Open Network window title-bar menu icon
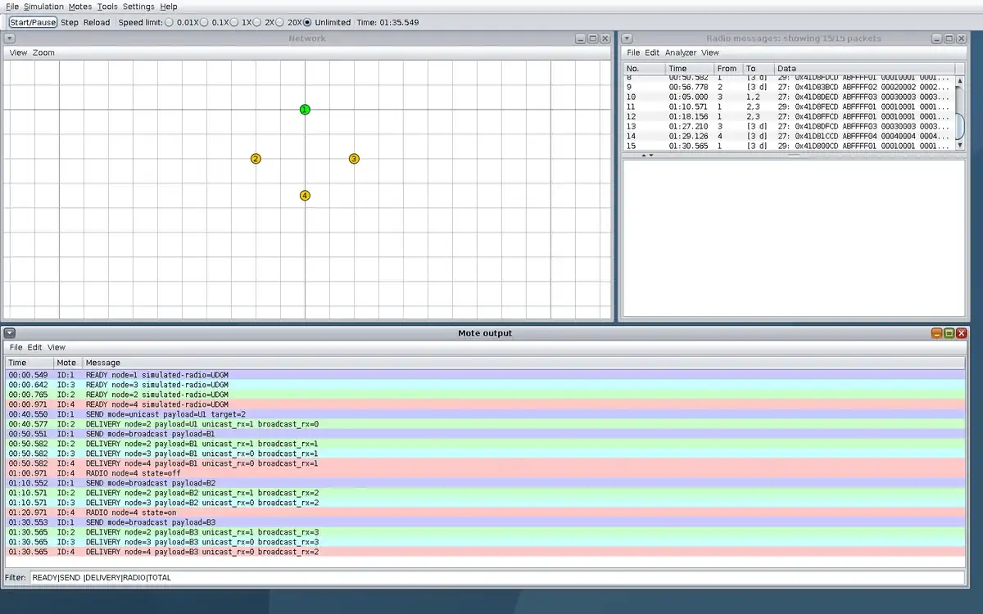The width and height of the screenshot is (983, 614). [9, 38]
